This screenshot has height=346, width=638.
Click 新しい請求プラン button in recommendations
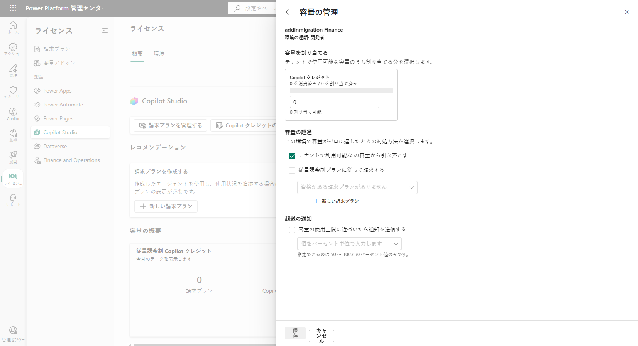(x=166, y=206)
